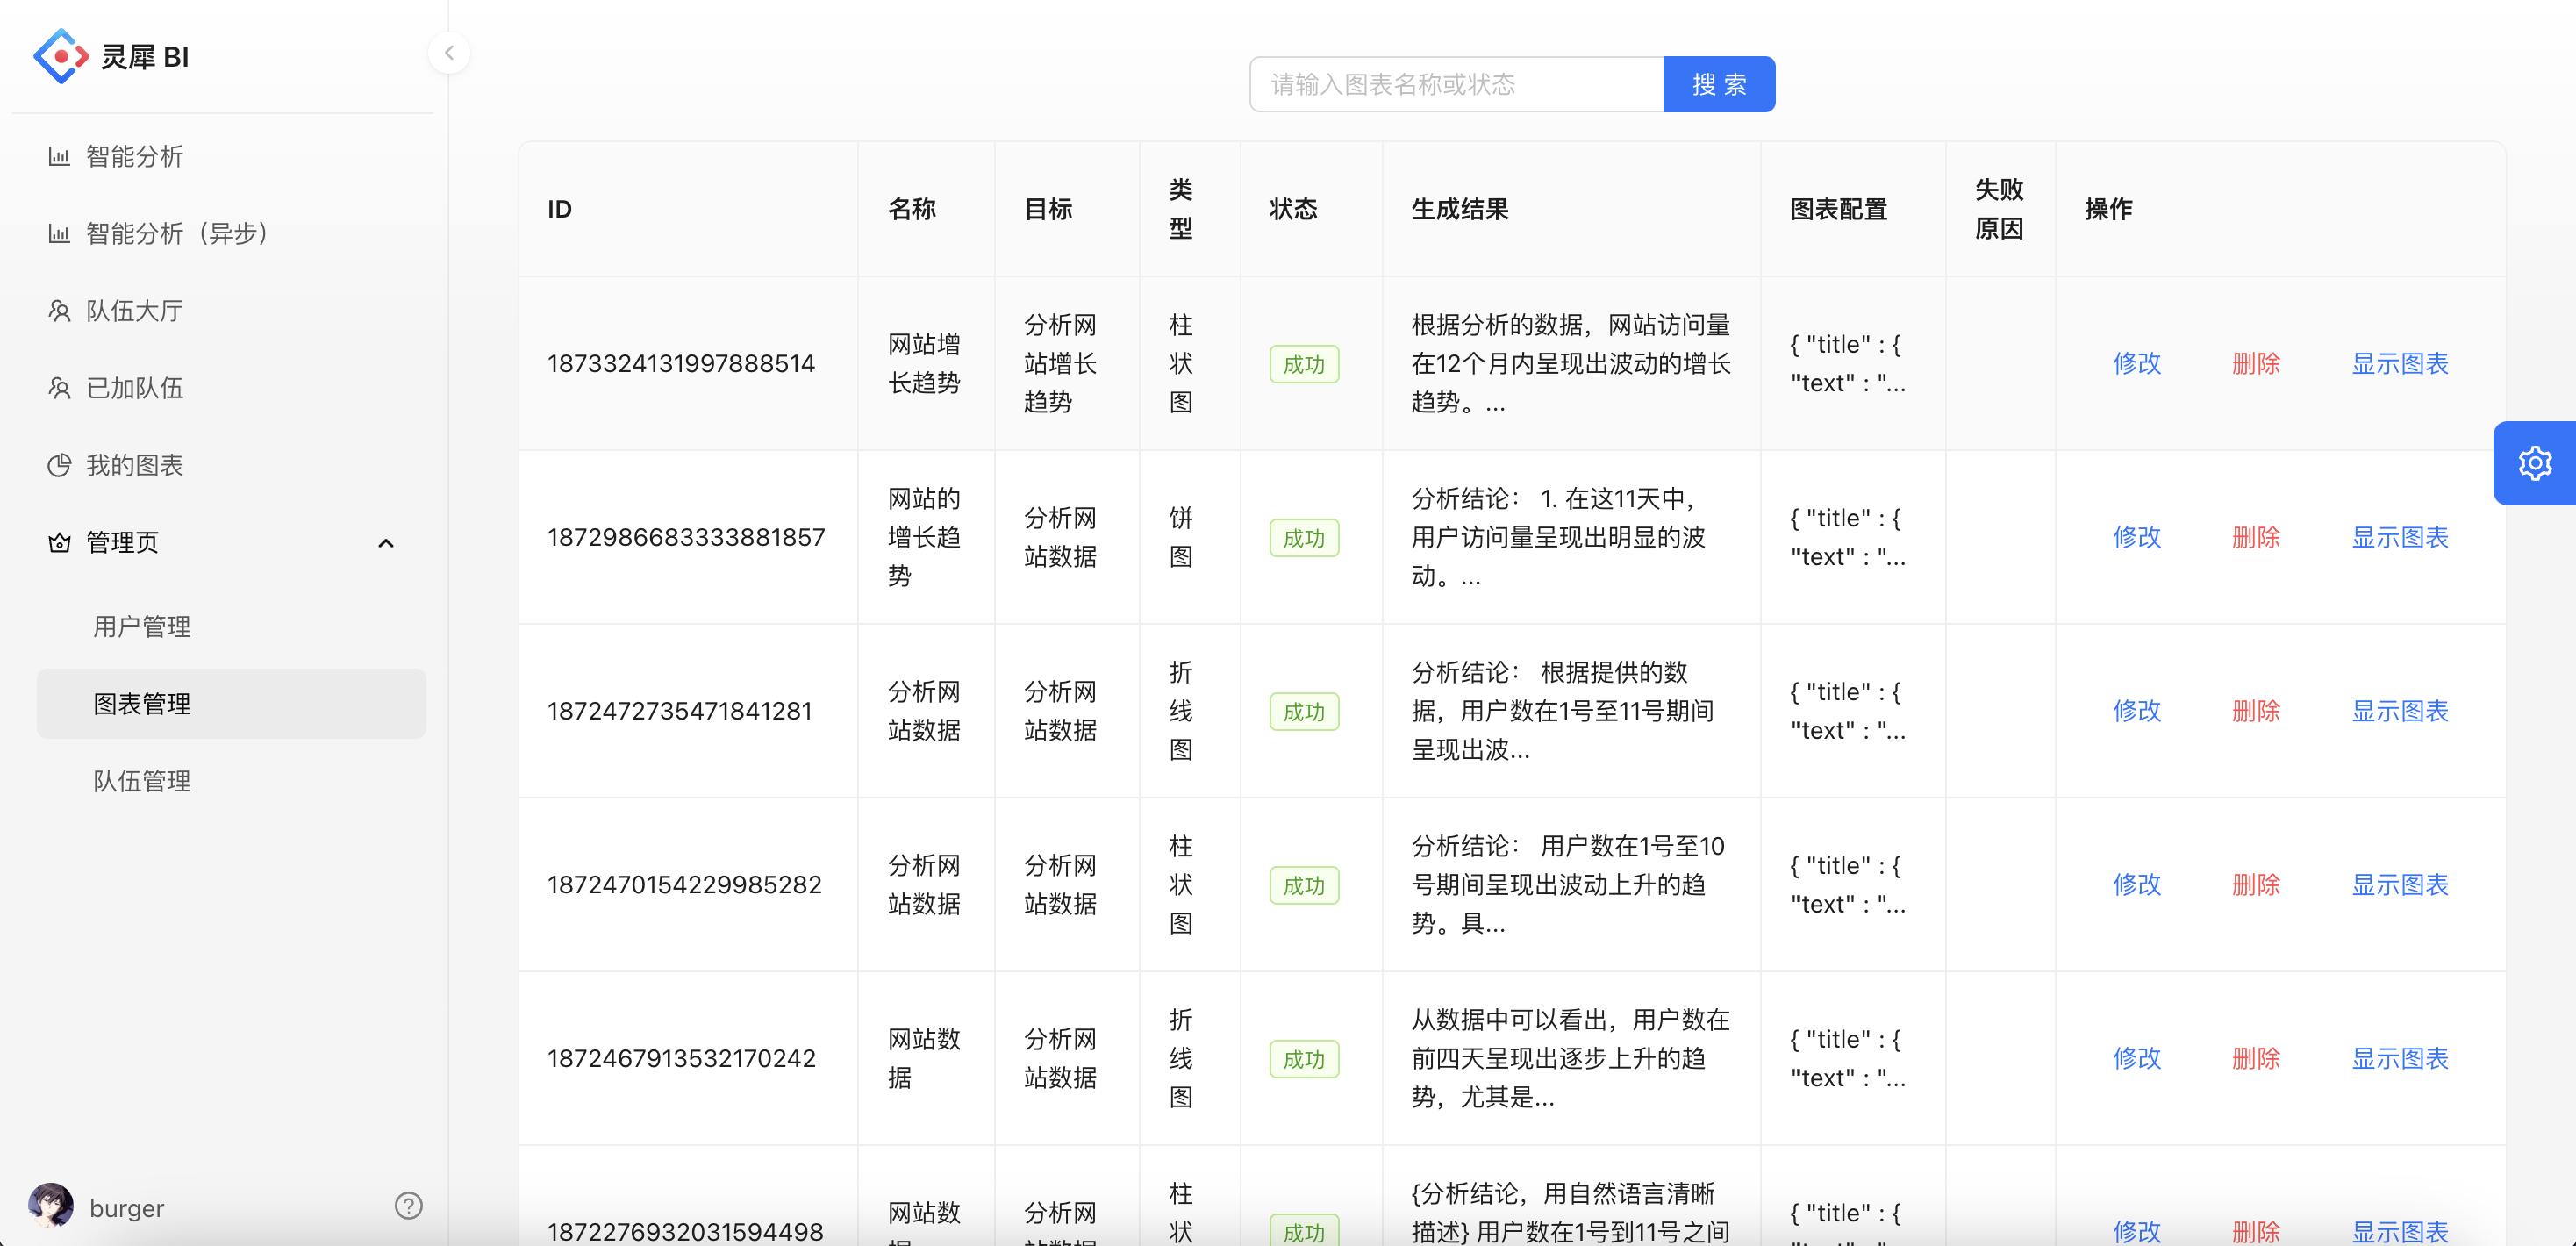Click 显示图表 for chart 1873324131997888514

coord(2400,363)
